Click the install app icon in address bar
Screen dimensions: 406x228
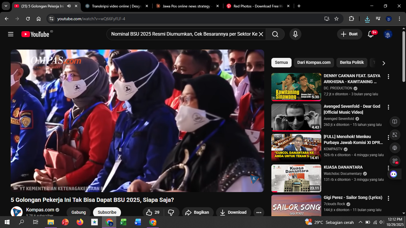pos(327,19)
